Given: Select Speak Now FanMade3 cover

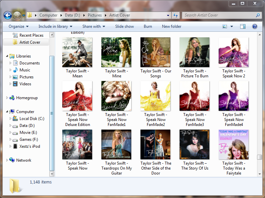Looking at the screenshot, I should pos(194,96).
